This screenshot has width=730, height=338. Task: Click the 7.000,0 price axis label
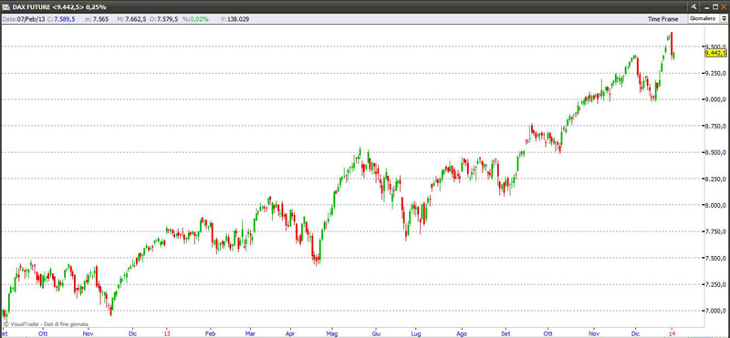pyautogui.click(x=716, y=311)
